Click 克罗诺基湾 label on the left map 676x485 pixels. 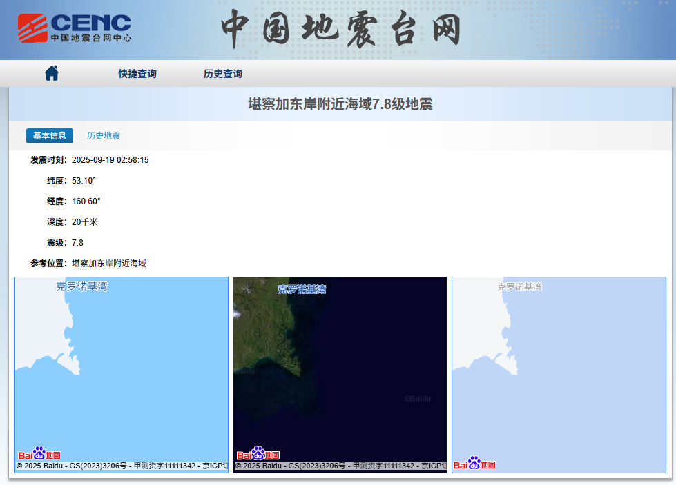pos(82,286)
